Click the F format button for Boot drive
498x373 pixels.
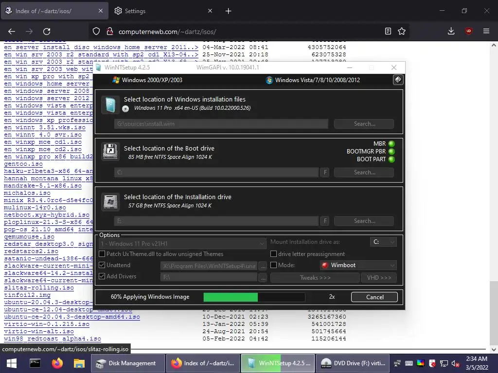(324, 172)
